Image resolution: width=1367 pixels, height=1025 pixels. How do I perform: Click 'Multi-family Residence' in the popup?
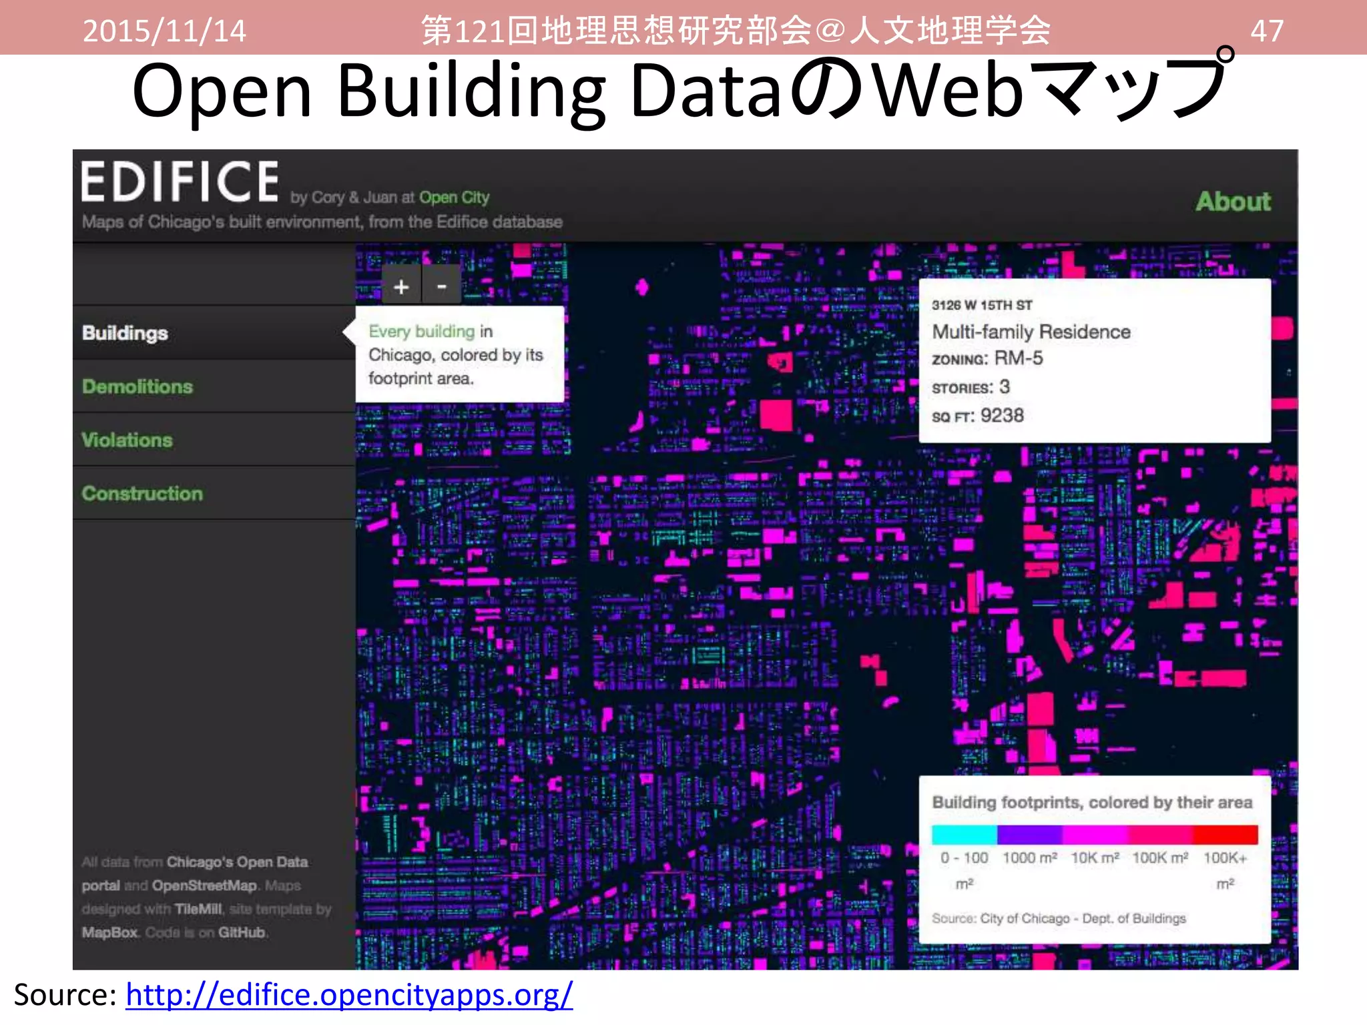tap(1031, 332)
